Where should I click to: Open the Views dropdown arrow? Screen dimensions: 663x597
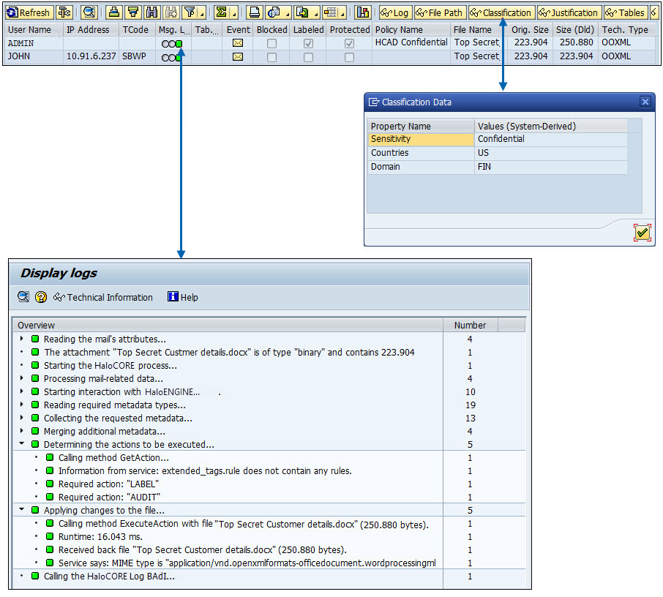pyautogui.click(x=287, y=13)
